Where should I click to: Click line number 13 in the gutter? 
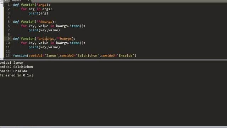click(x=8, y=55)
